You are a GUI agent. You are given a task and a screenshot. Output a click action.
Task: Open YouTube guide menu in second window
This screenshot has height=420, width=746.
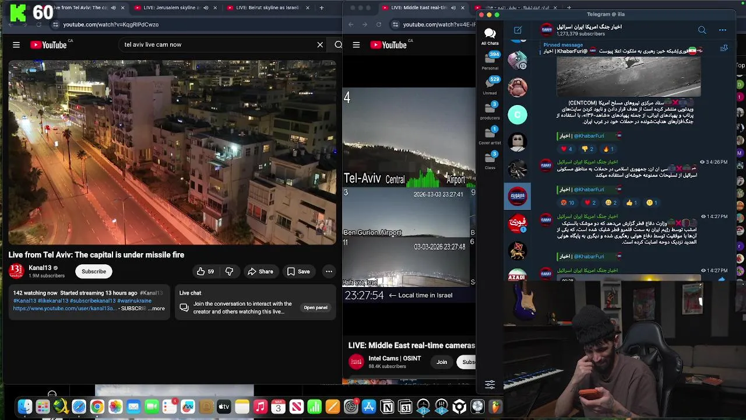(356, 45)
